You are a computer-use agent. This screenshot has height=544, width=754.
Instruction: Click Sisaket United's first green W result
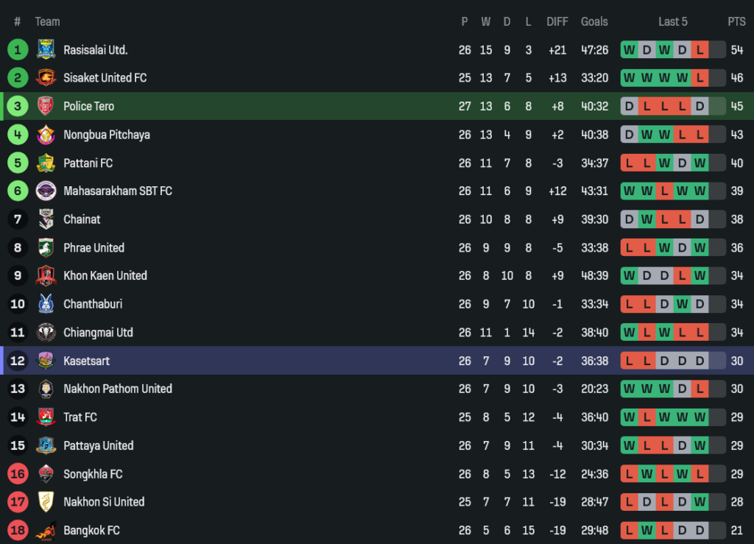point(629,78)
